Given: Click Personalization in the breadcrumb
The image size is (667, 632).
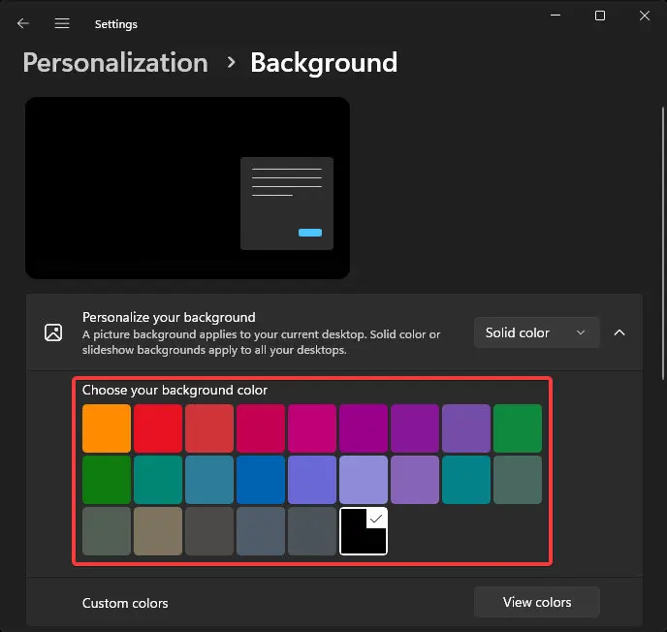Looking at the screenshot, I should coord(115,62).
